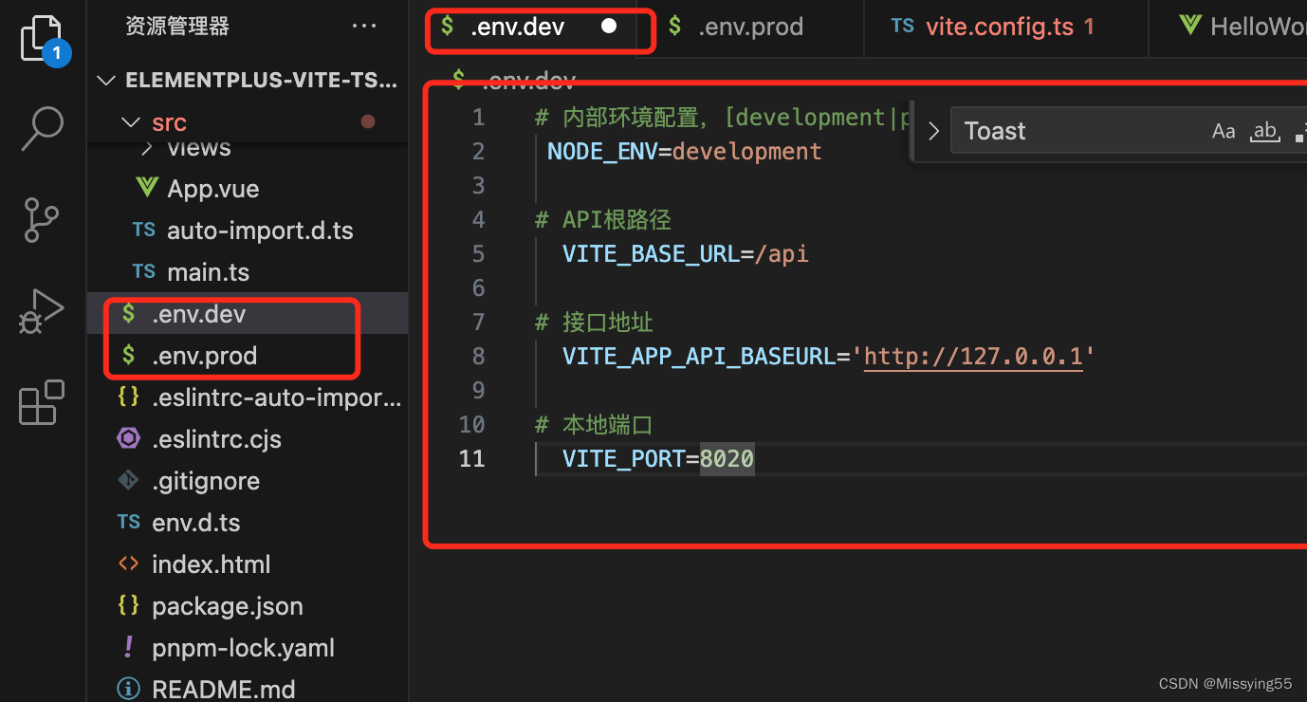Click the http://127.0.0.1 link in code

[x=973, y=357]
